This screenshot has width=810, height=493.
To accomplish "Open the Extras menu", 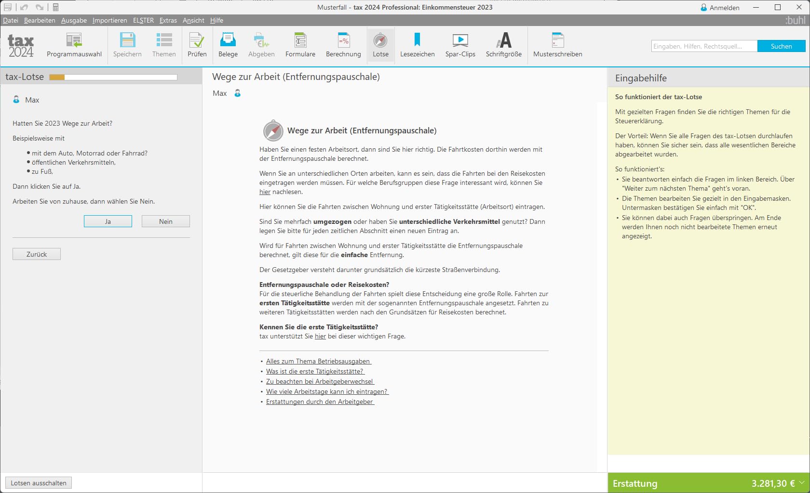I will click(168, 20).
